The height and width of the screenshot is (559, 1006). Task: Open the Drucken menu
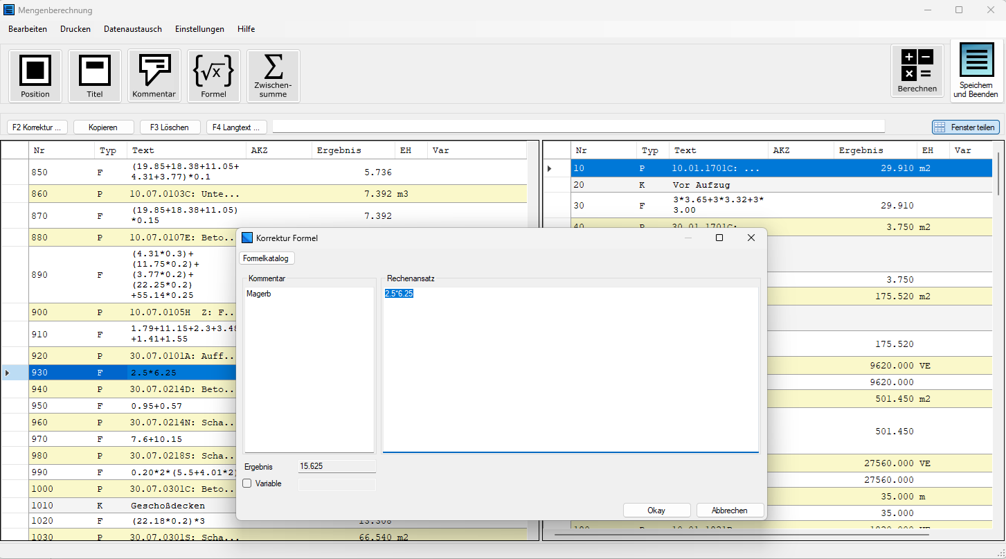click(75, 29)
